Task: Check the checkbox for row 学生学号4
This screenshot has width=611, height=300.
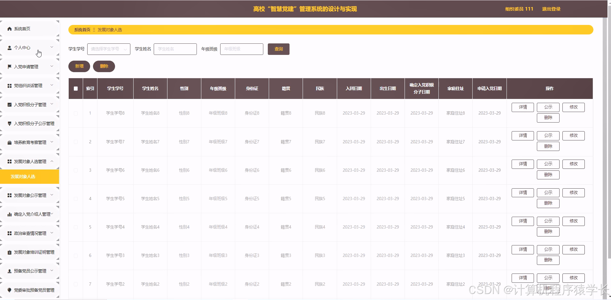Action: (76, 227)
